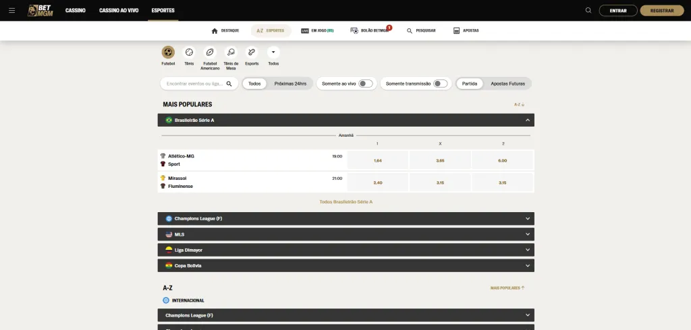Expand Champions League (F) in Mais Populares
Viewport: 691px width, 330px height.
[x=528, y=219]
